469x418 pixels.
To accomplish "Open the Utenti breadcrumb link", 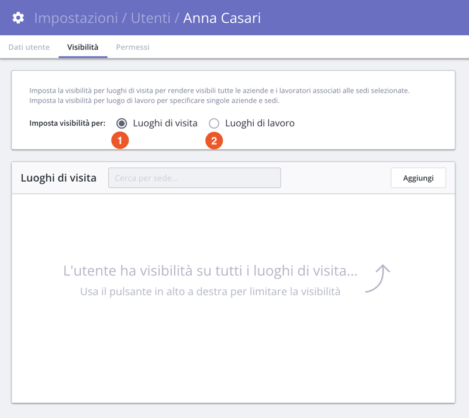I will (150, 18).
